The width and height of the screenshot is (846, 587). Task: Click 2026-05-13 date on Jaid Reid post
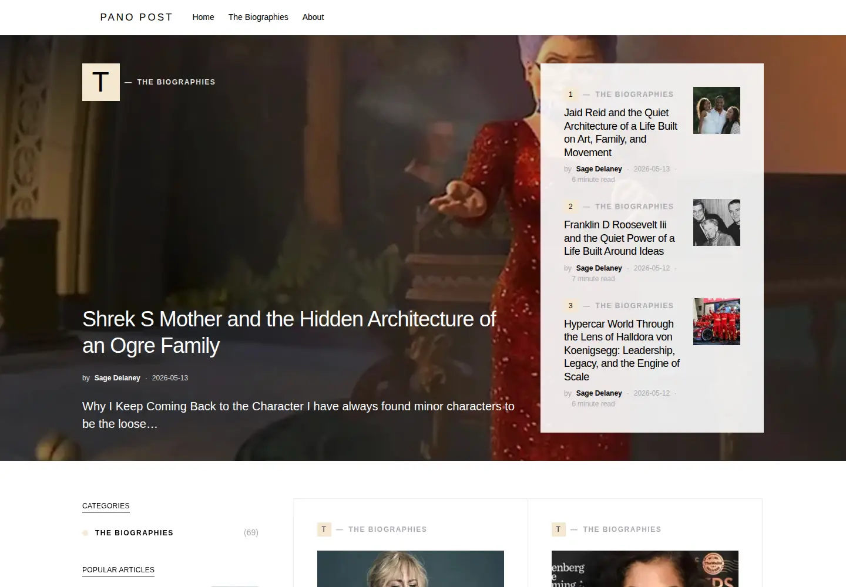pos(652,169)
